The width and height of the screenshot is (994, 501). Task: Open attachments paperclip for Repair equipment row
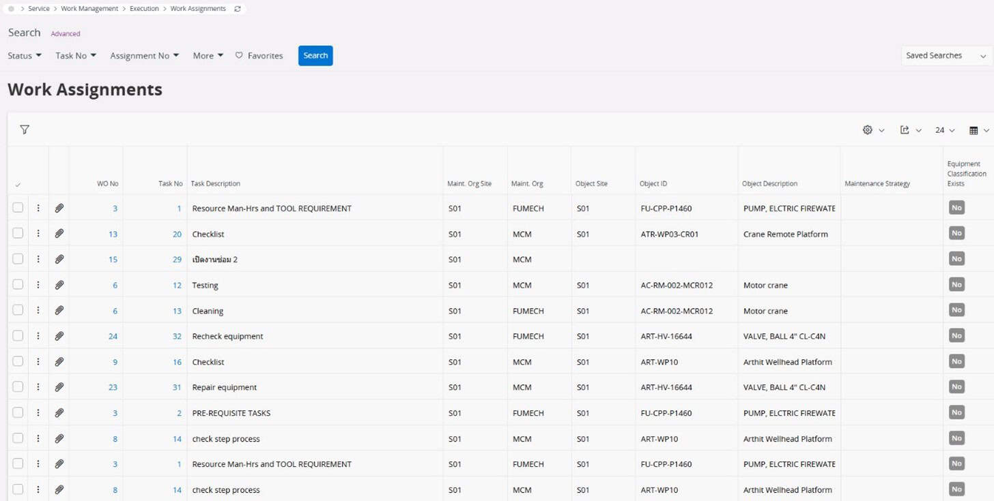pyautogui.click(x=59, y=387)
